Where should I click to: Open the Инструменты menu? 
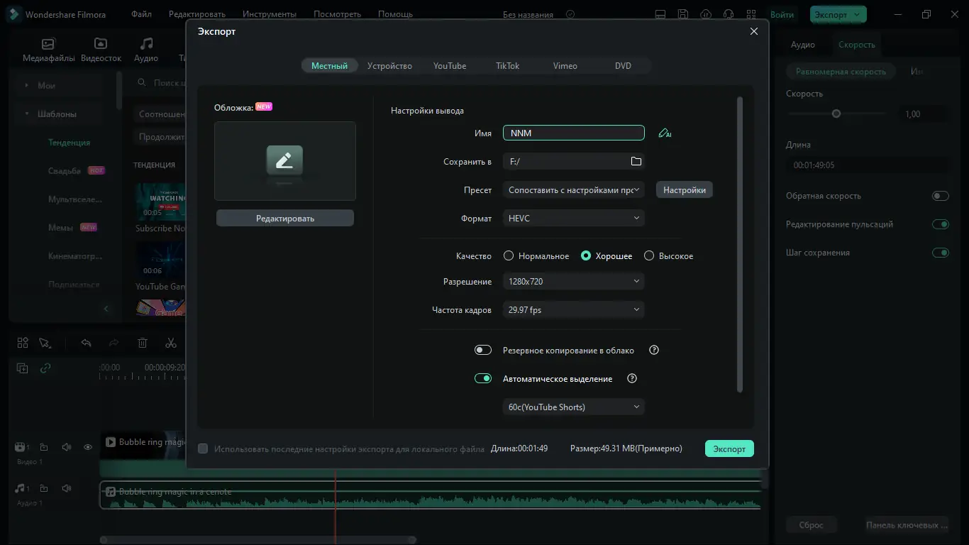click(x=270, y=14)
